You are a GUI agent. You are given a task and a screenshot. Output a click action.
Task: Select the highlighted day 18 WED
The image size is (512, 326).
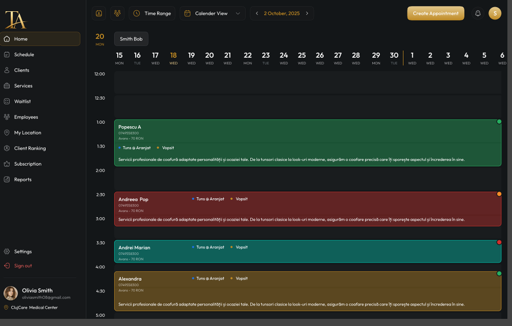click(x=174, y=58)
